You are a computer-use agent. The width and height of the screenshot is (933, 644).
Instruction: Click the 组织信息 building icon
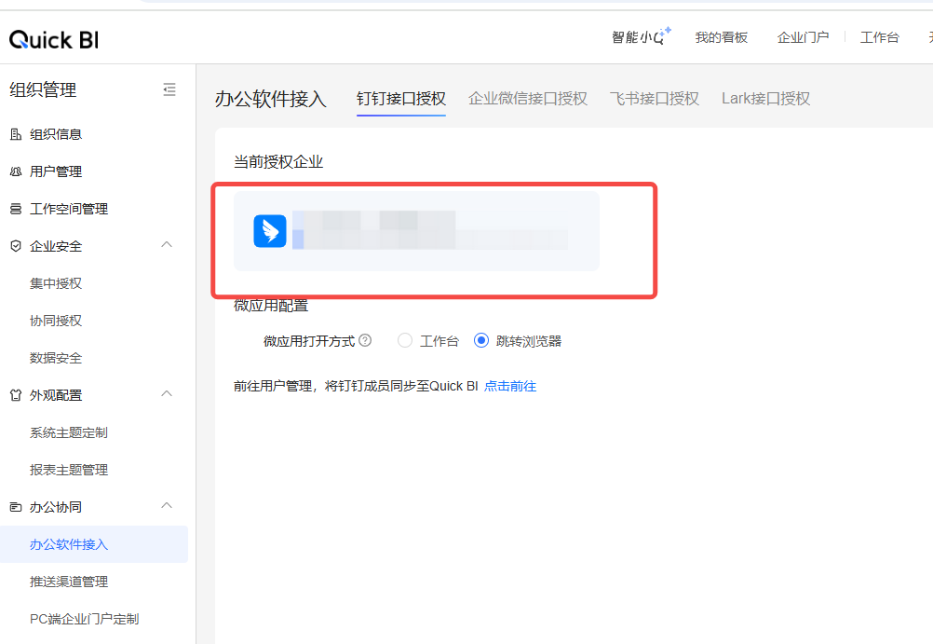[16, 134]
